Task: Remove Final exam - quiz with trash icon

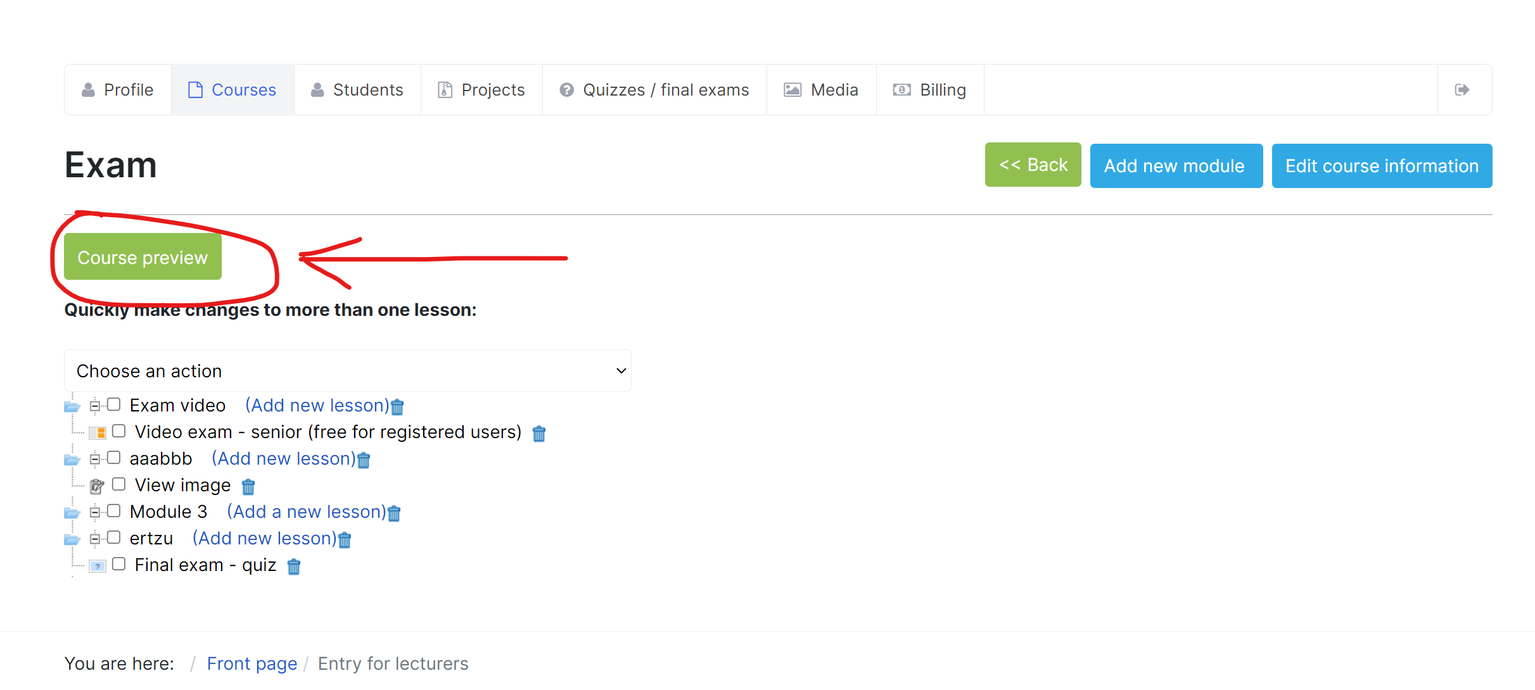Action: click(294, 567)
